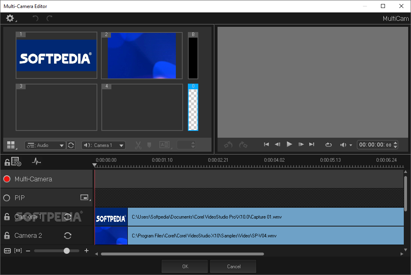Select the Multi-Camera track radio button
The image size is (411, 275).
pos(7,179)
